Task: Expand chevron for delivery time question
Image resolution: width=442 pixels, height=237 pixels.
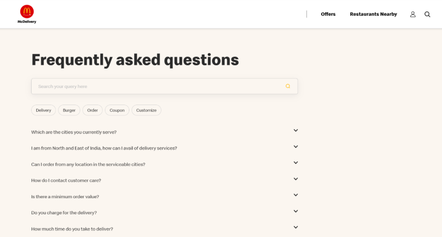Action: click(296, 227)
